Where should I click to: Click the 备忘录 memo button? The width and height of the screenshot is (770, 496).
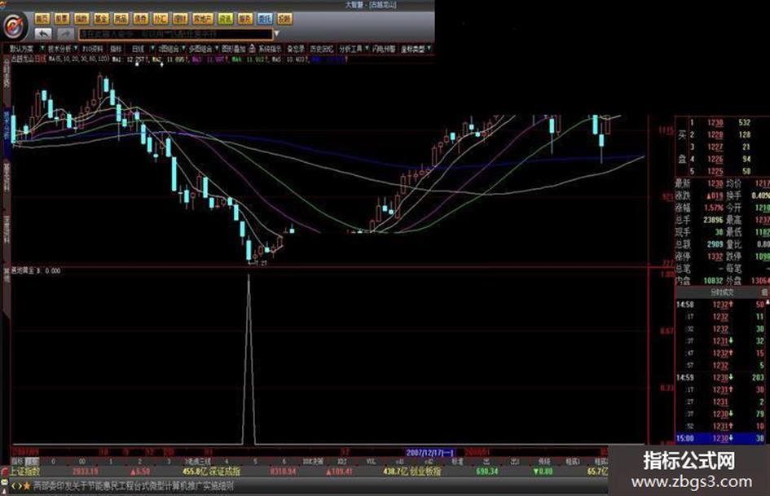pos(296,49)
